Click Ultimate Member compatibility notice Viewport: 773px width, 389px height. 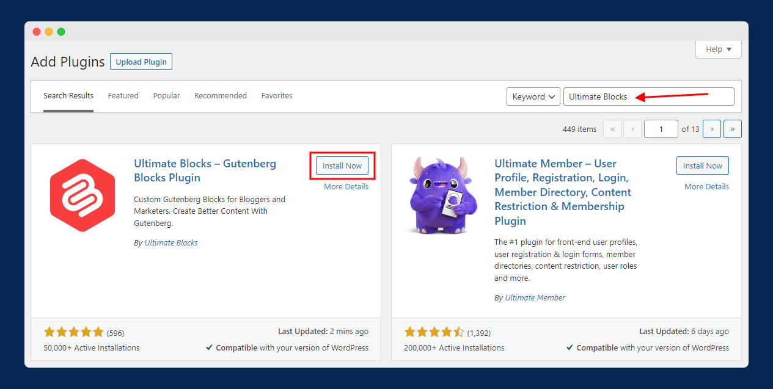click(648, 348)
